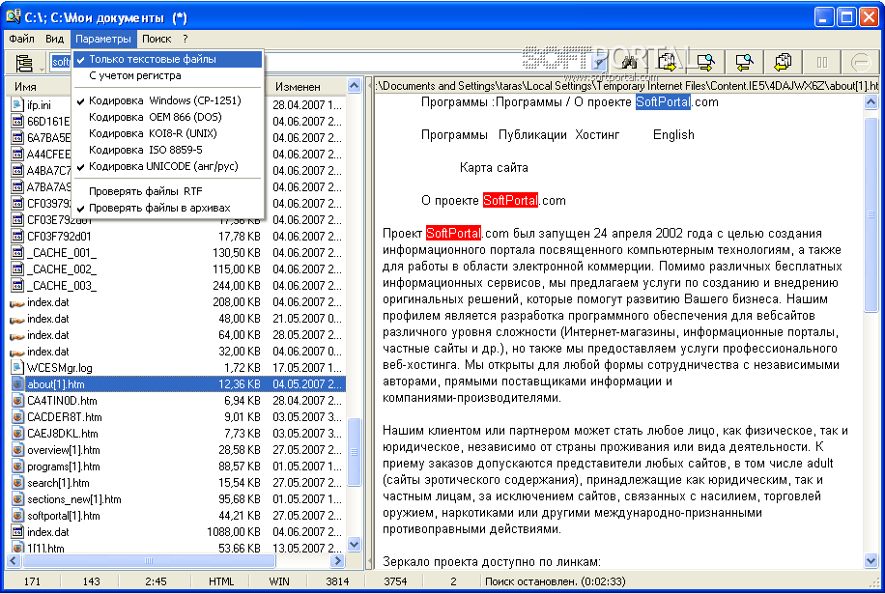The width and height of the screenshot is (885, 594).
Task: Click the CF03F792d01 file icon
Action: (x=17, y=237)
